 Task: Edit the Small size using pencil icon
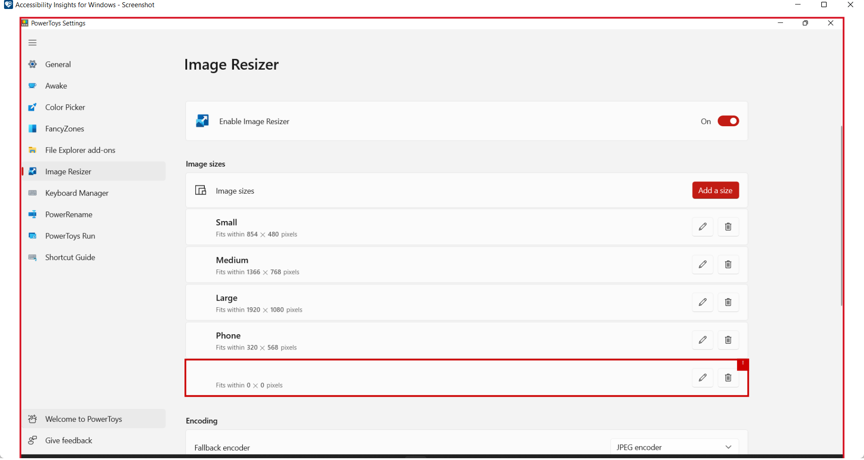point(702,227)
